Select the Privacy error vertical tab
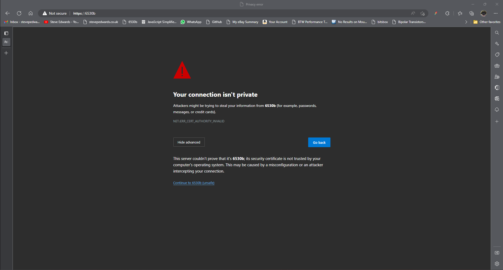503x270 pixels. 6,42
